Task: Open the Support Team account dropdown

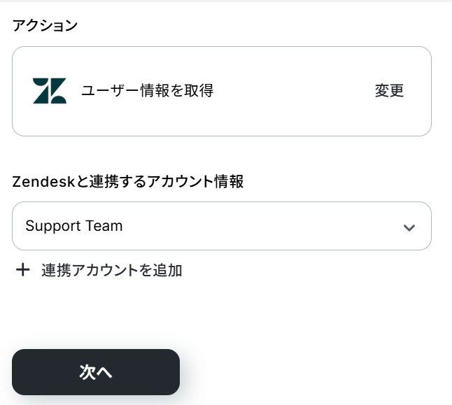Action: tap(221, 226)
